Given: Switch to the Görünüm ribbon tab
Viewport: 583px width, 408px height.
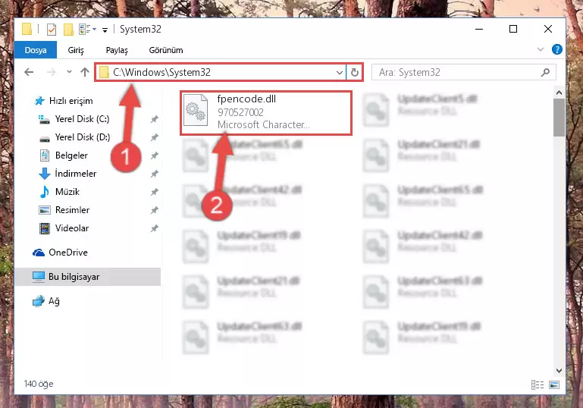Looking at the screenshot, I should 166,50.
